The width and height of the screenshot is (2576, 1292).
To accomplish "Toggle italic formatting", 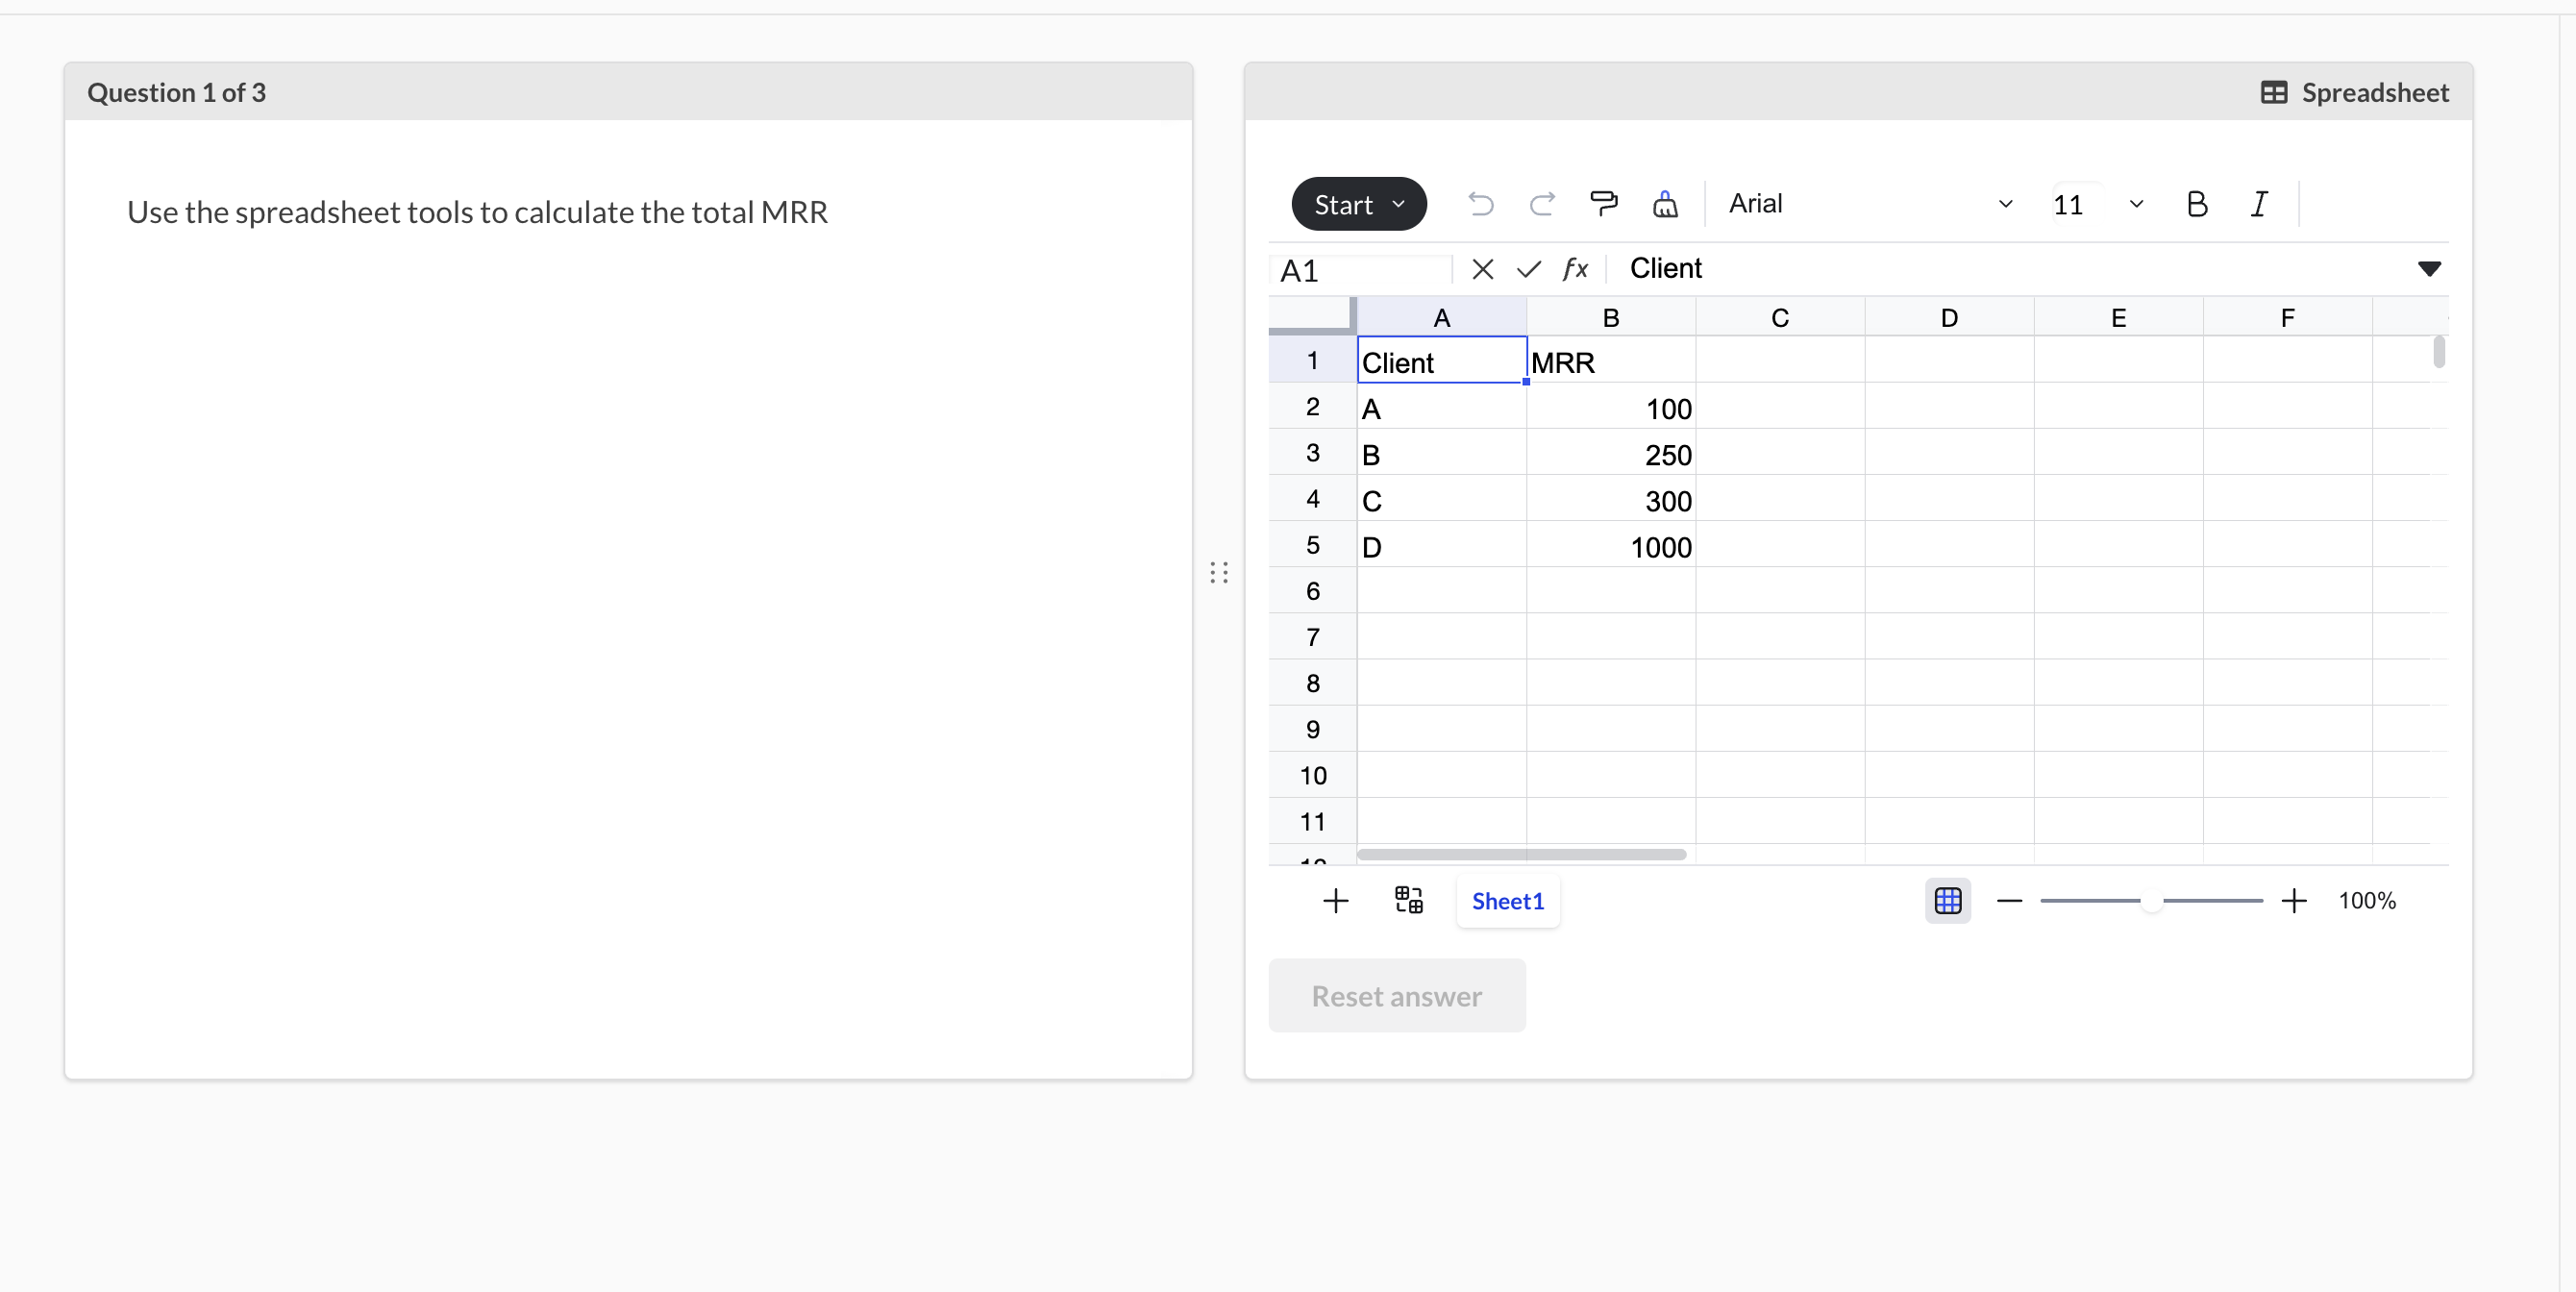I will 2258,204.
